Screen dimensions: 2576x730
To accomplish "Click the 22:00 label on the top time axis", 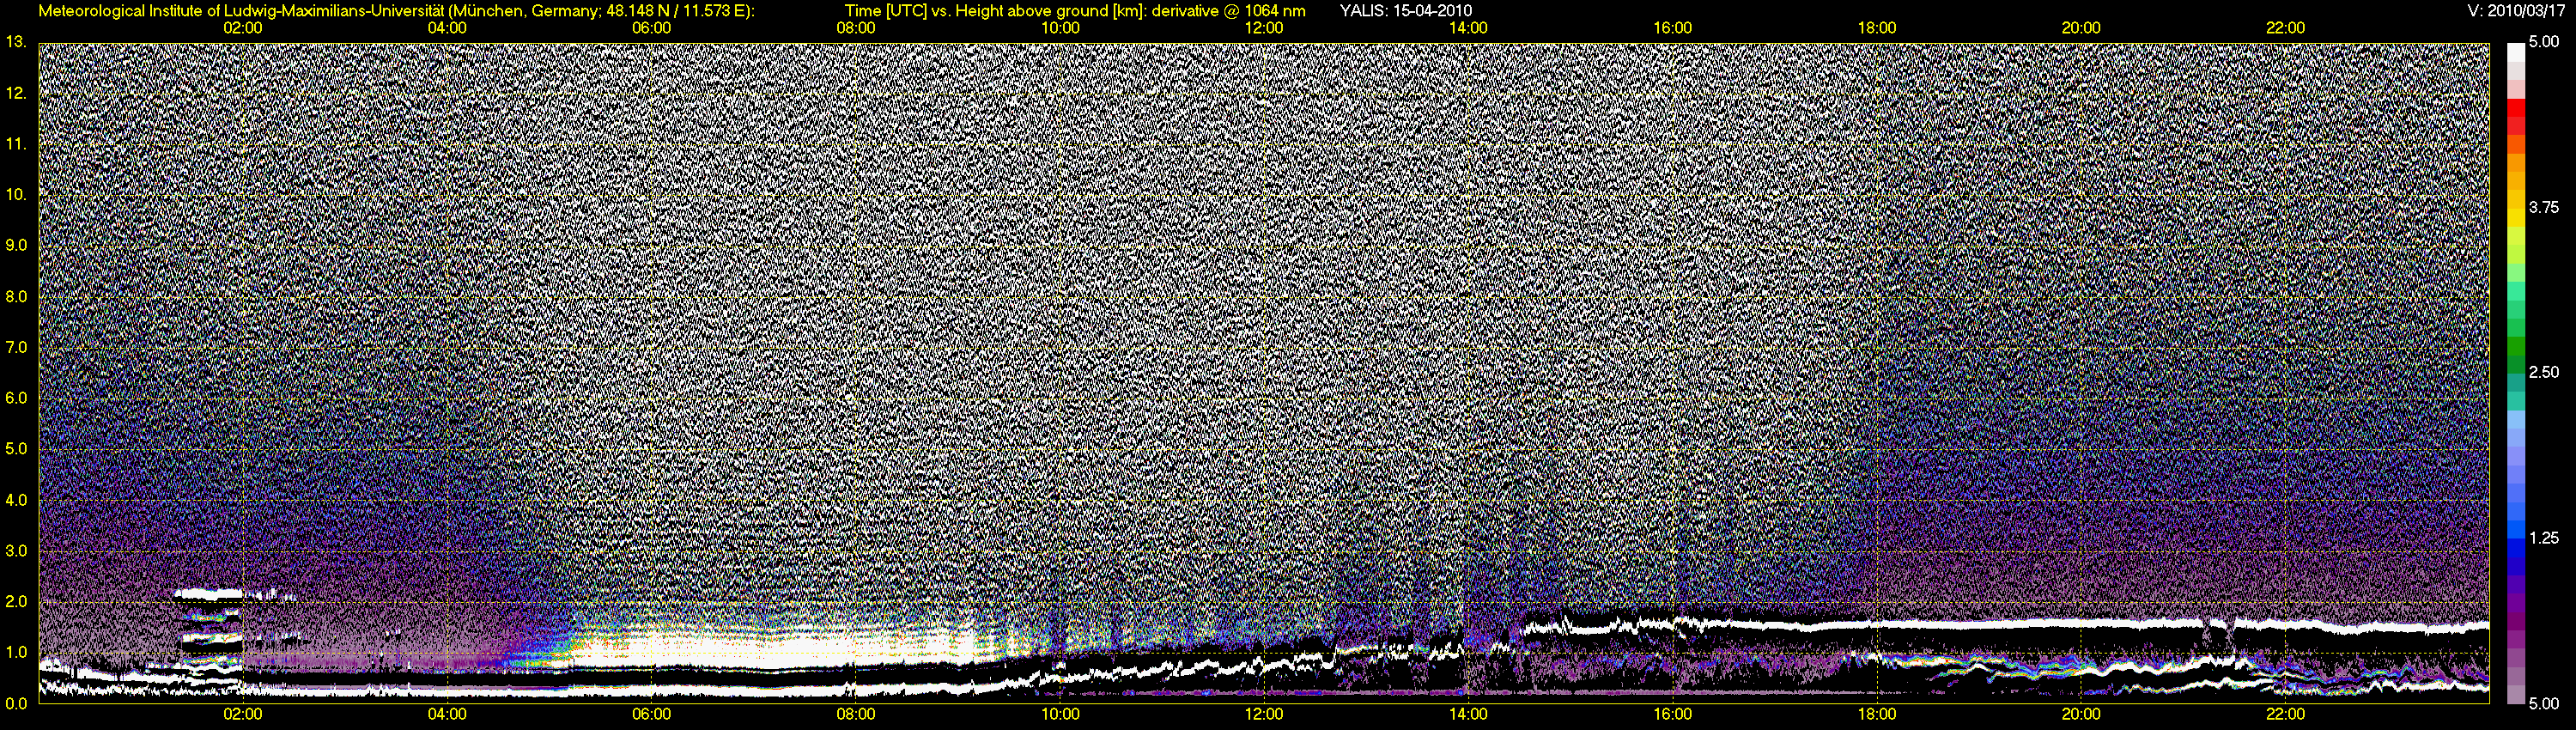I will [2285, 28].
